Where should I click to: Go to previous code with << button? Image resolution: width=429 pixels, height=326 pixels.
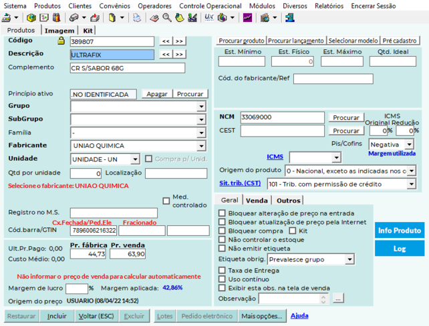[166, 41]
